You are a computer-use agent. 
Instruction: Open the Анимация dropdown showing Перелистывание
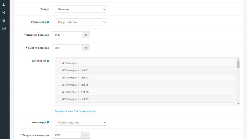pyautogui.click(x=81, y=122)
